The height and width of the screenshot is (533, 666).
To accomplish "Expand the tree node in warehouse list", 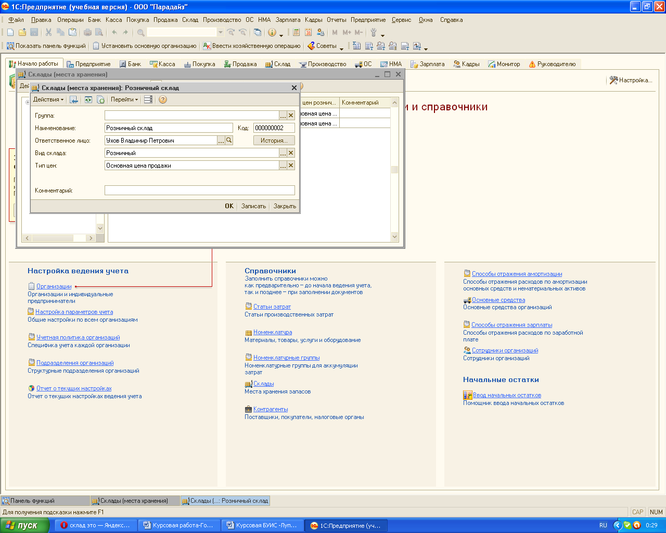I will point(27,103).
